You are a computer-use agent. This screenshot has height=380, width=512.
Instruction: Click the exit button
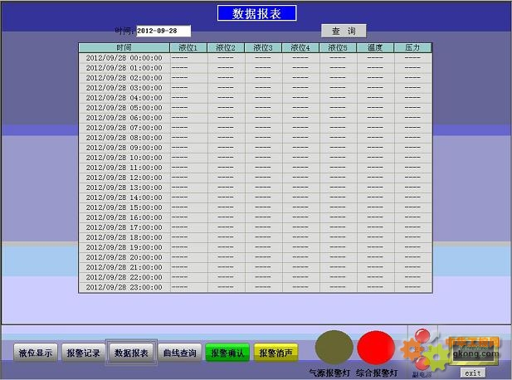click(473, 373)
